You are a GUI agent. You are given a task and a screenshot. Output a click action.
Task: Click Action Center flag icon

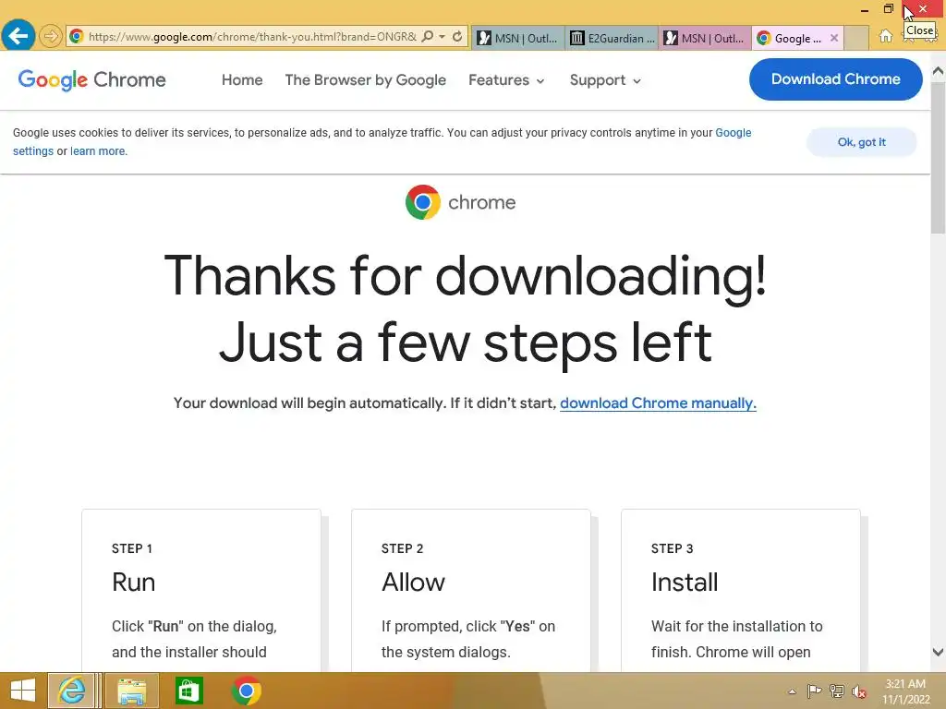click(x=814, y=691)
